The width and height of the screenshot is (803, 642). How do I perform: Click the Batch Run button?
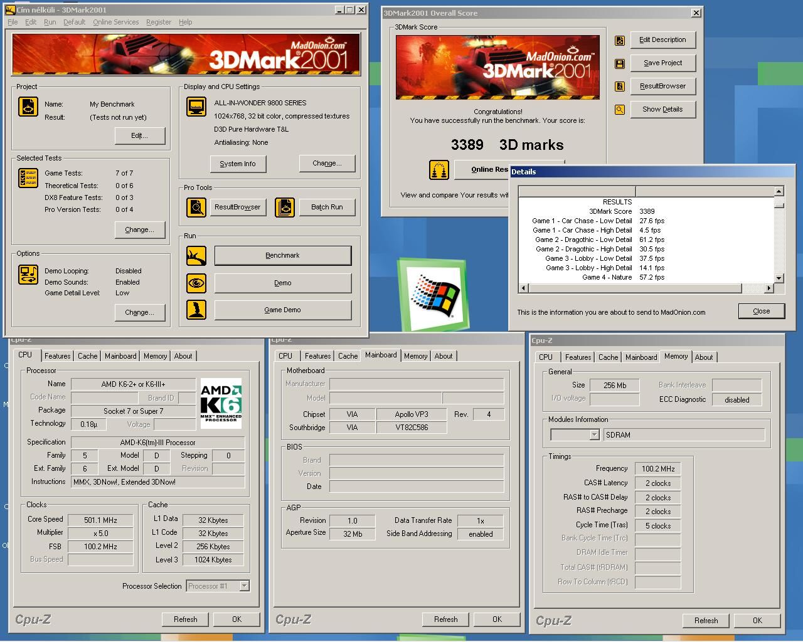327,207
